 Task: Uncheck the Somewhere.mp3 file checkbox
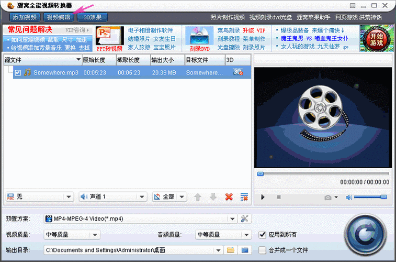[18, 73]
